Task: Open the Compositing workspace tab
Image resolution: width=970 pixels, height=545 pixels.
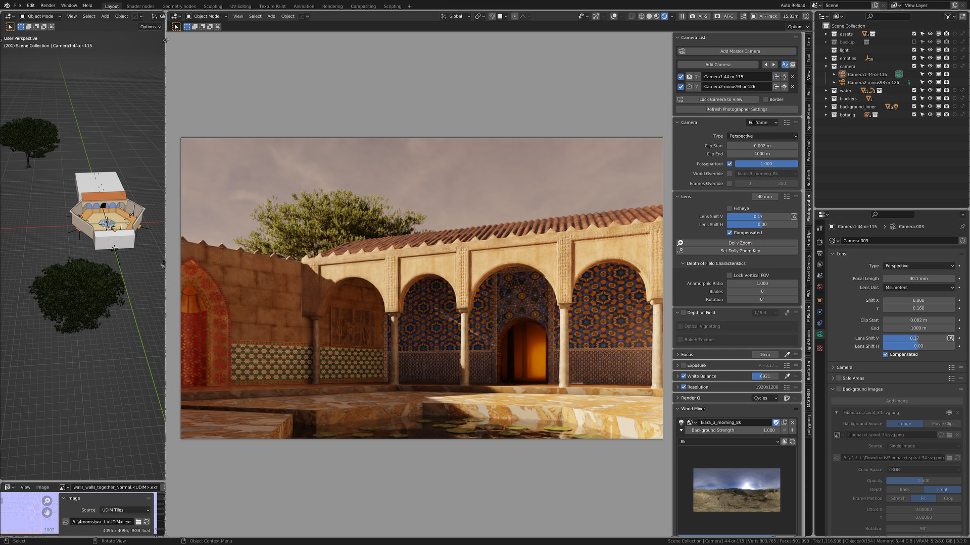Action: click(x=363, y=7)
